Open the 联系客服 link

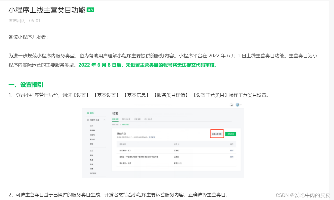pos(152,137)
